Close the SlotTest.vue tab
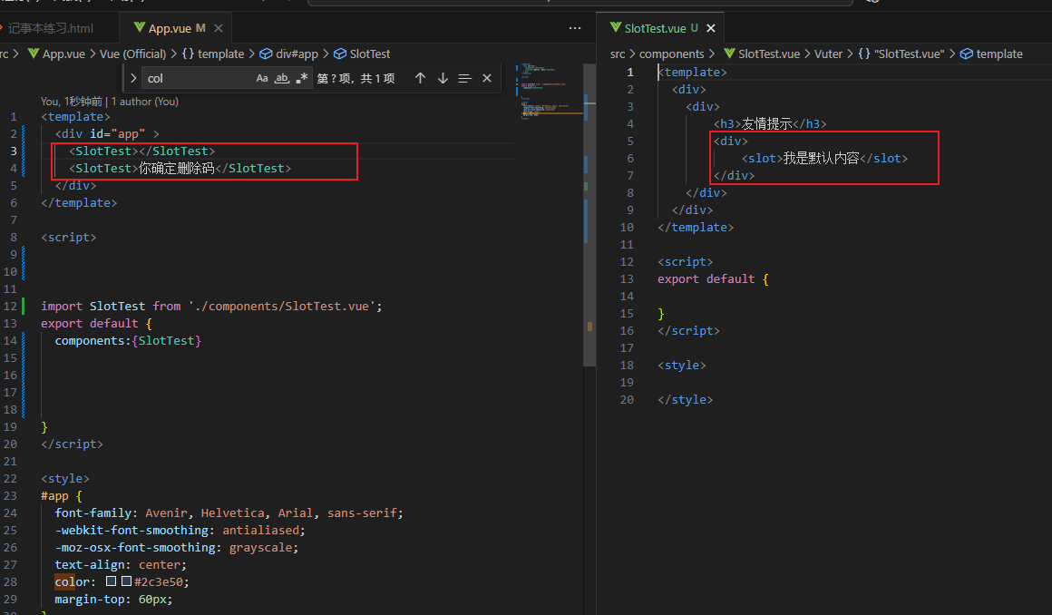The height and width of the screenshot is (615, 1052). click(711, 28)
